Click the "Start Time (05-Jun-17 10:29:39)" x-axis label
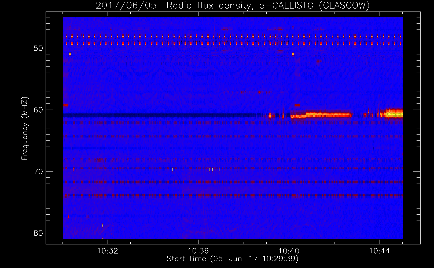This screenshot has height=268, width=434. (x=233, y=259)
